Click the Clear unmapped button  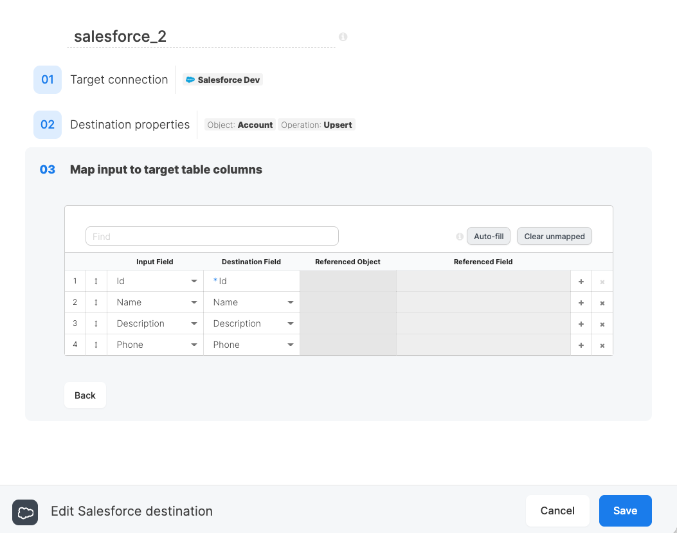554,236
